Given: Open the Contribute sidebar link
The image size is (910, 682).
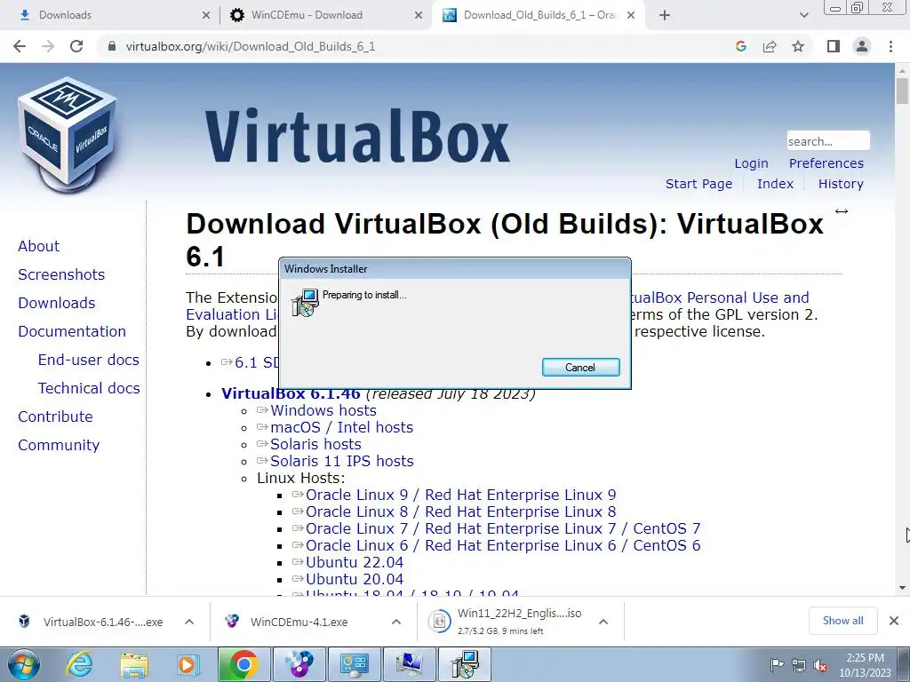Looking at the screenshot, I should [x=55, y=416].
